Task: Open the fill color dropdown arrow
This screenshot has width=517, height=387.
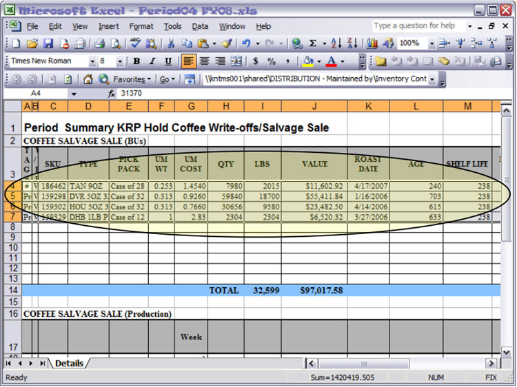Action: pyautogui.click(x=319, y=61)
